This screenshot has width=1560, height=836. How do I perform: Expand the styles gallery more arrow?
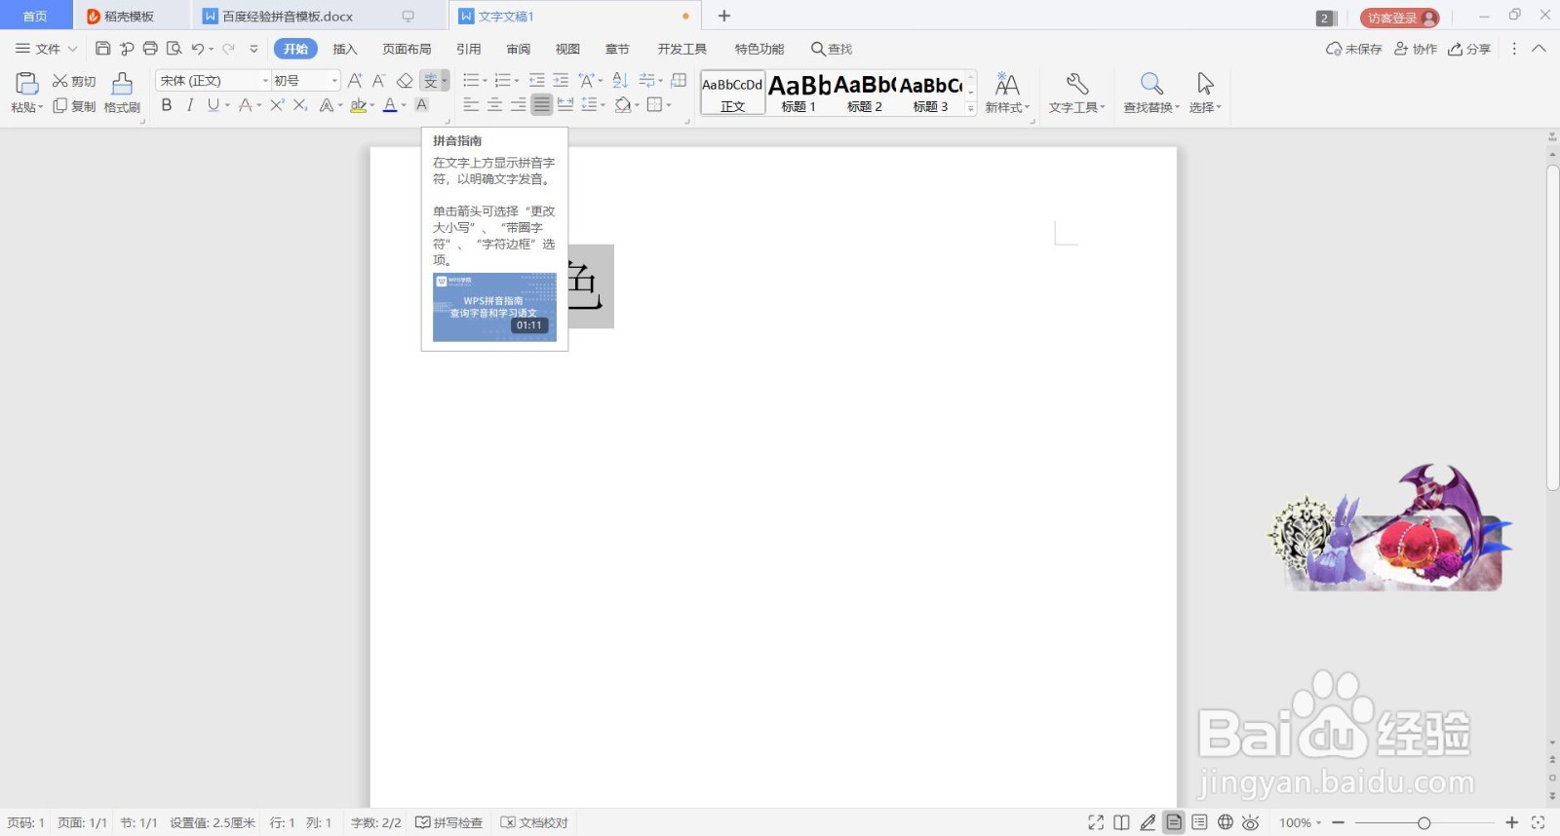pos(970,108)
